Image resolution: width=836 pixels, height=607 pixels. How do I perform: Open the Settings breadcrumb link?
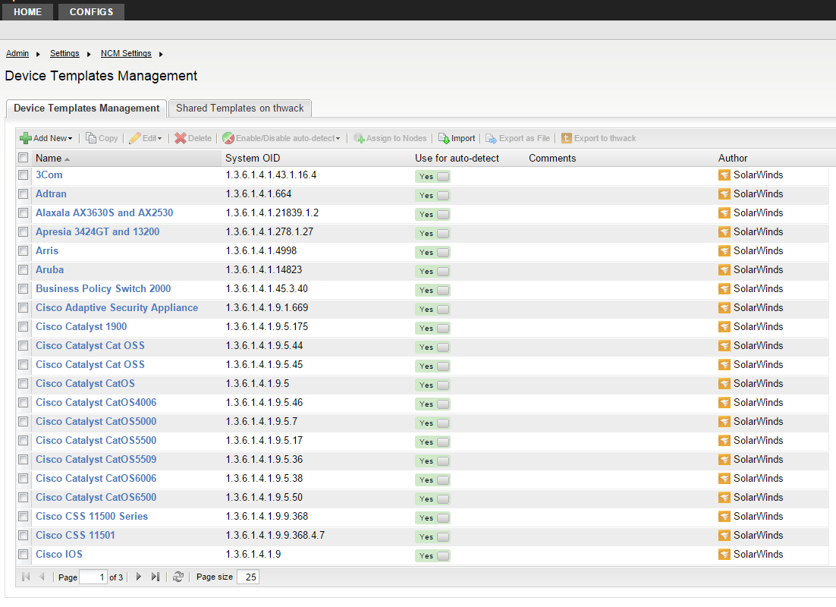pos(64,53)
